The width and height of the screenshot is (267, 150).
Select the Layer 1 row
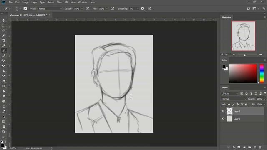click(x=242, y=111)
